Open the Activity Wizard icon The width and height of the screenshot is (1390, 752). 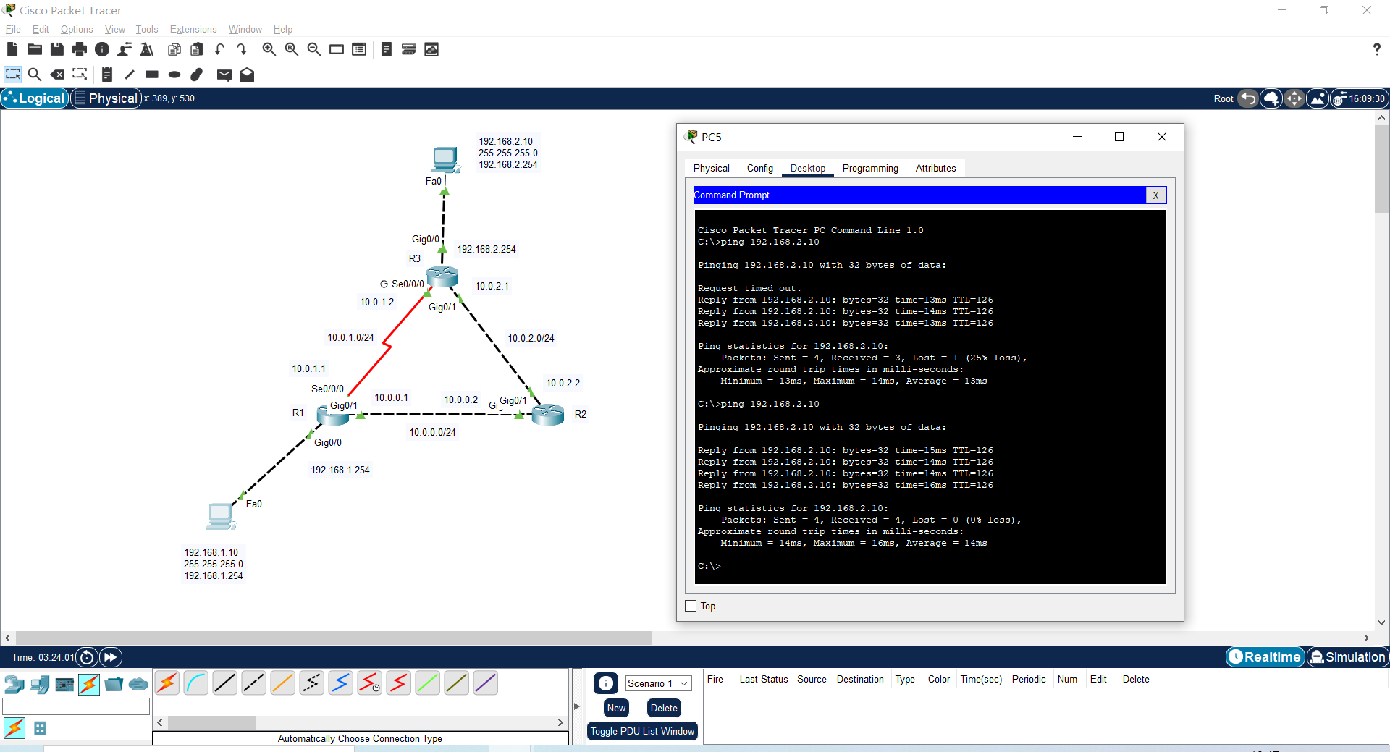click(125, 49)
